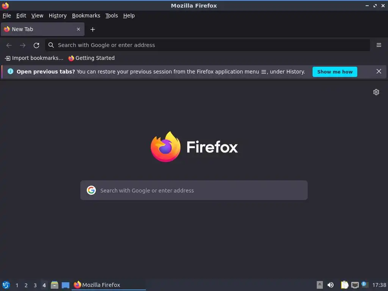
Task: Open the system start menu
Action: (x=6, y=285)
